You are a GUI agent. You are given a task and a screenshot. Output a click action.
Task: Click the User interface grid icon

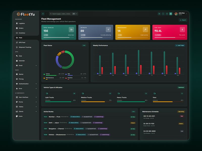[17, 97]
